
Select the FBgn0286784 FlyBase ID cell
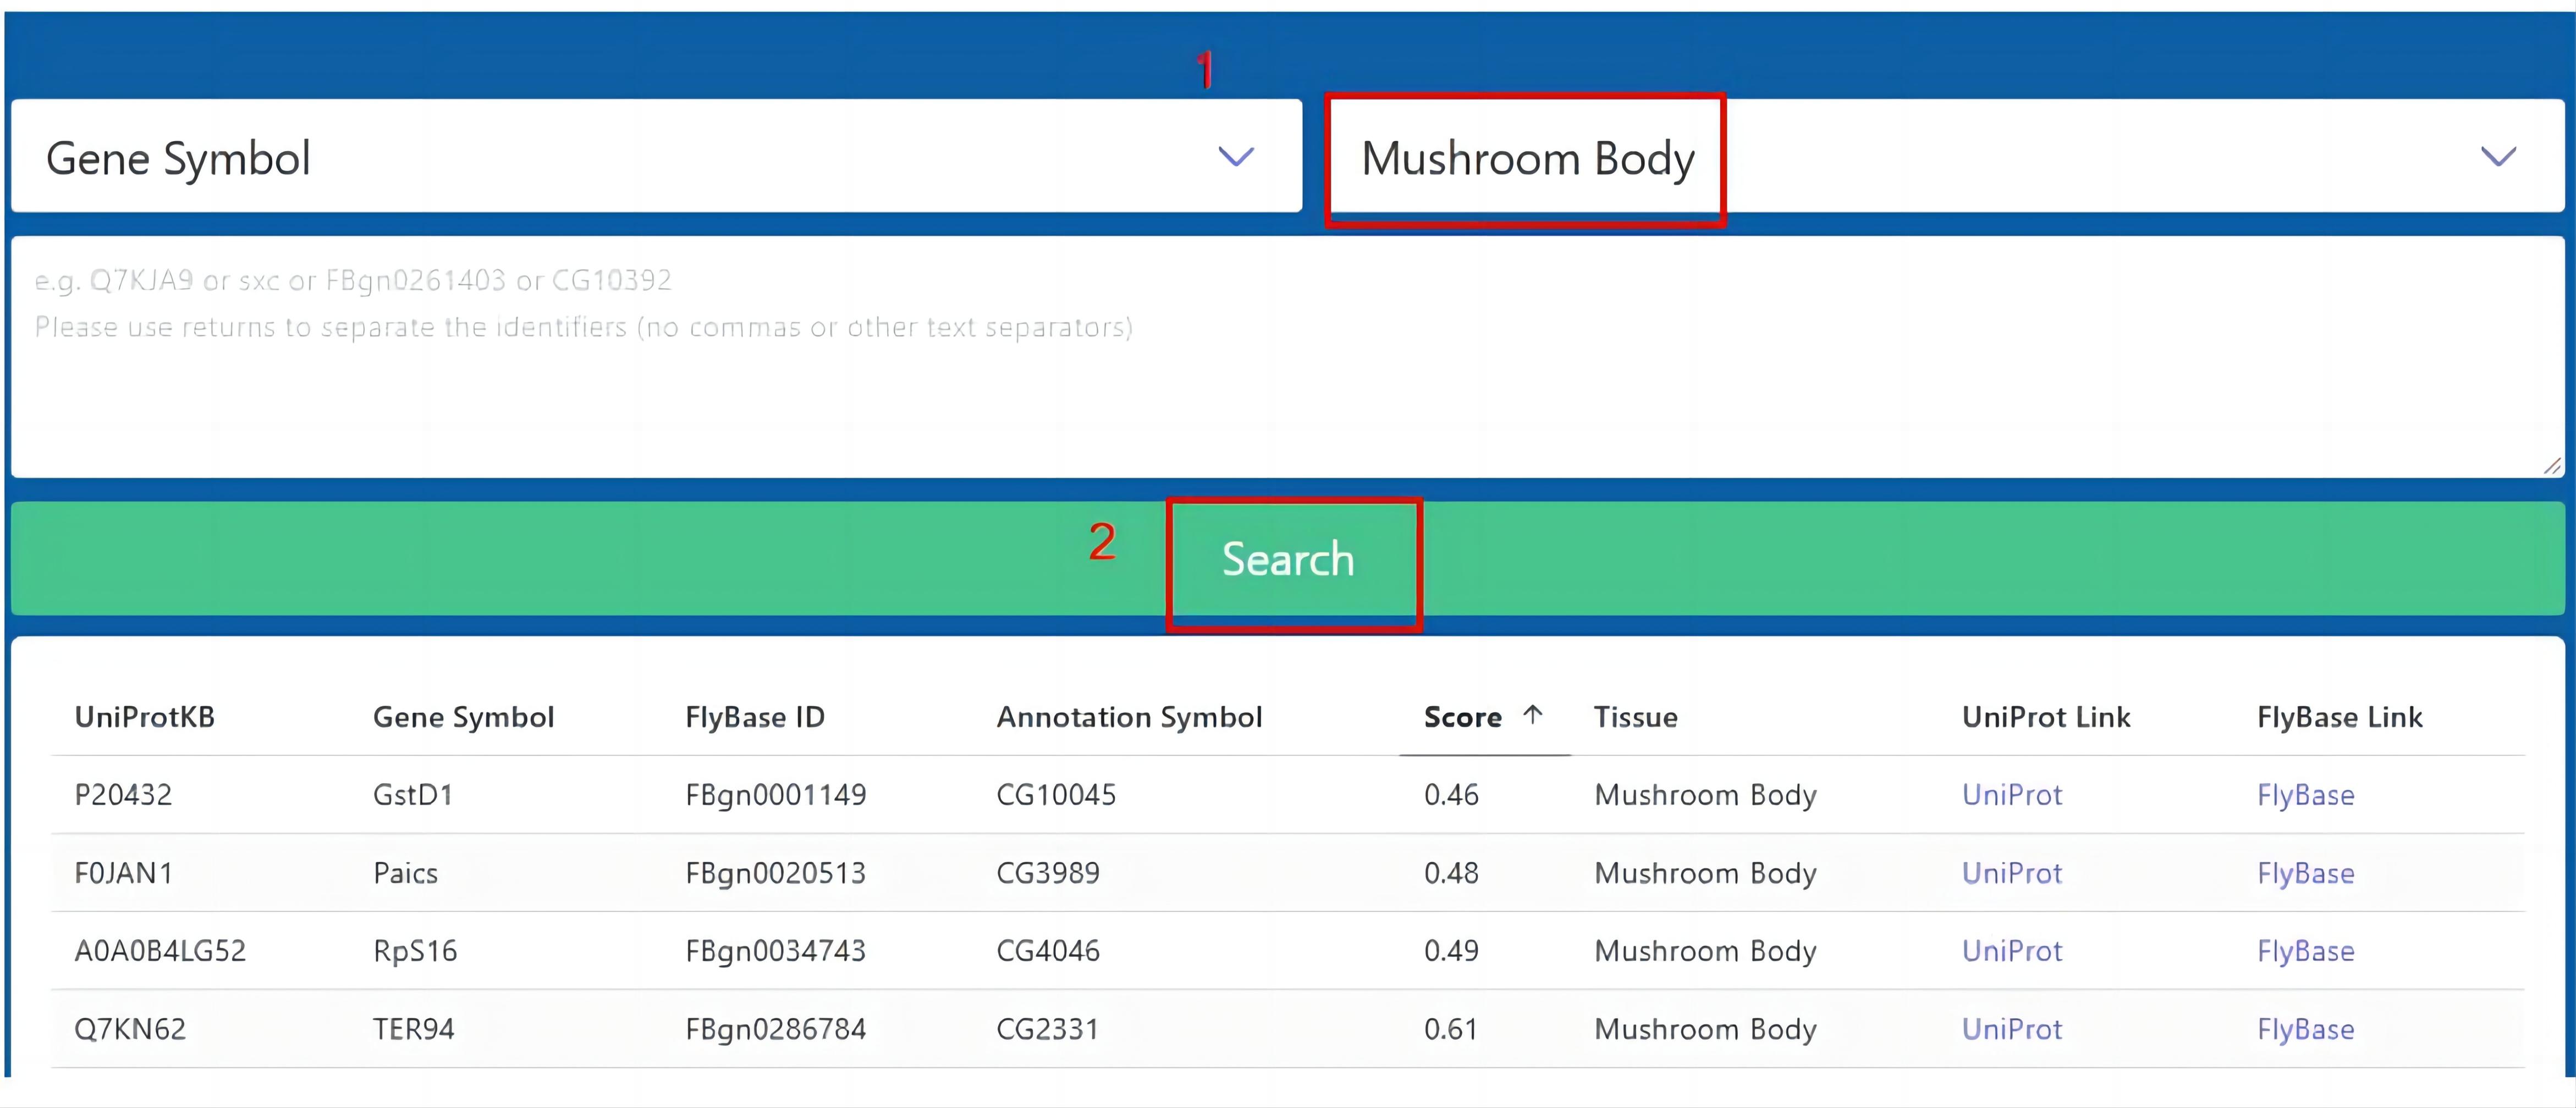point(775,1030)
